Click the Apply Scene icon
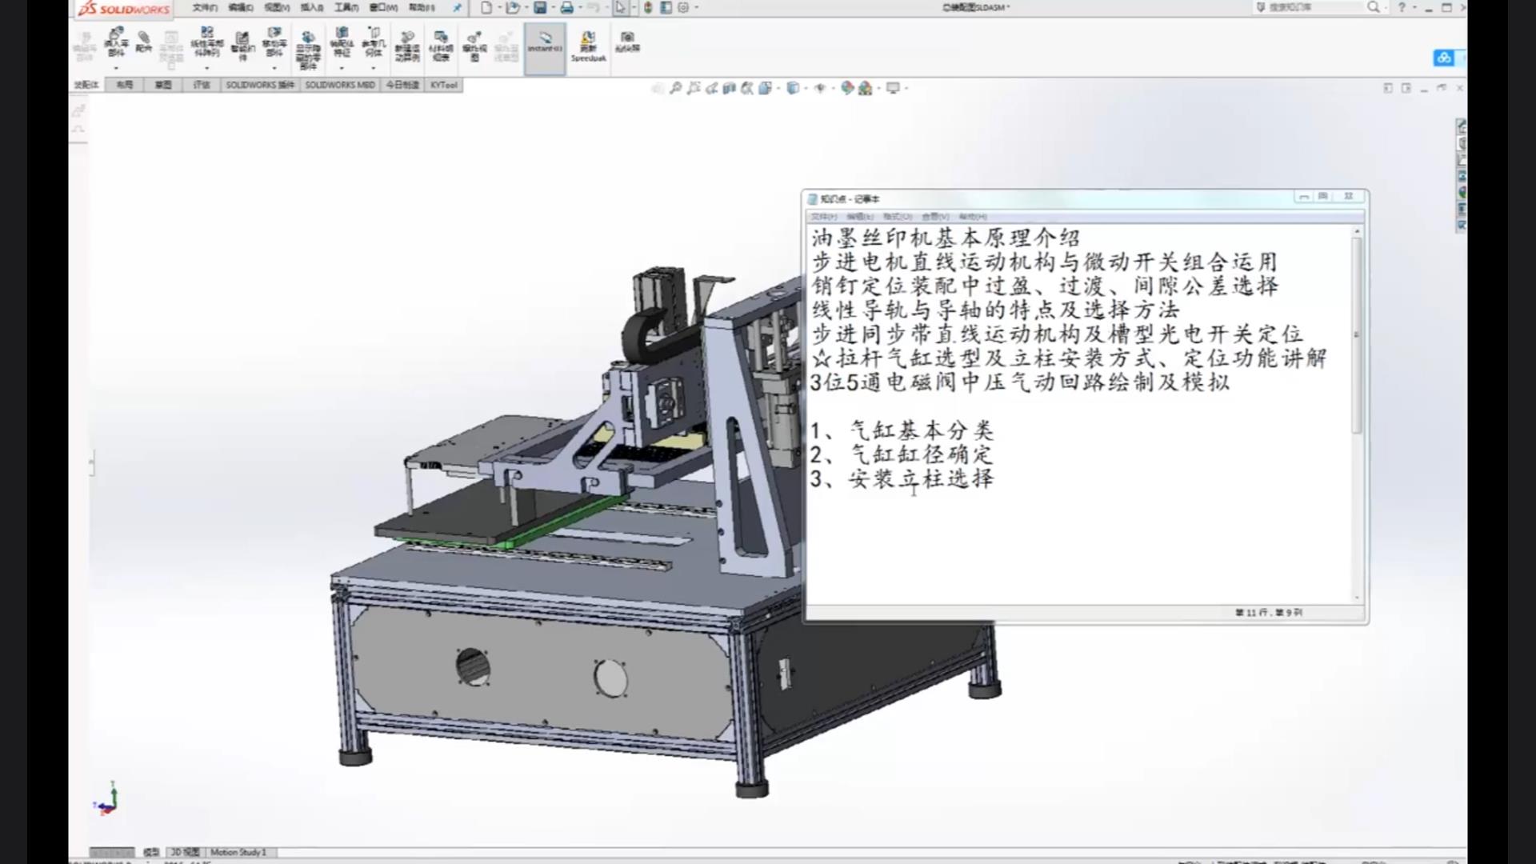 point(865,88)
